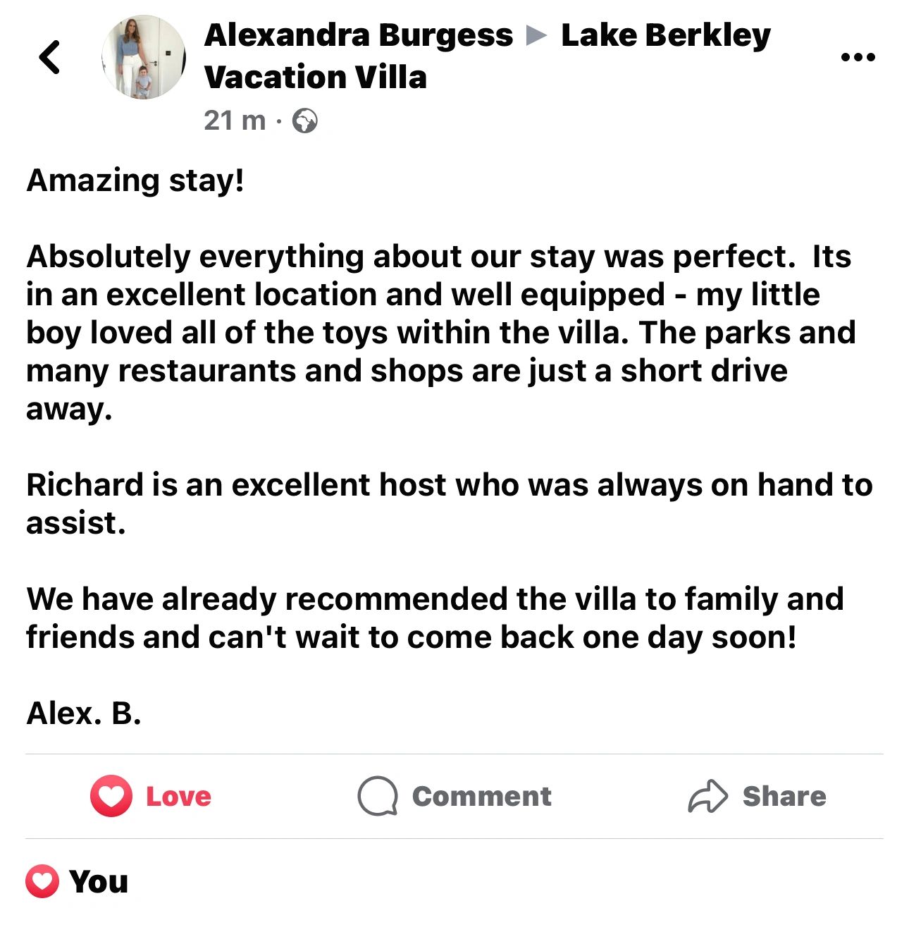The image size is (909, 944).
Task: Tap the Comment label
Action: 481,796
